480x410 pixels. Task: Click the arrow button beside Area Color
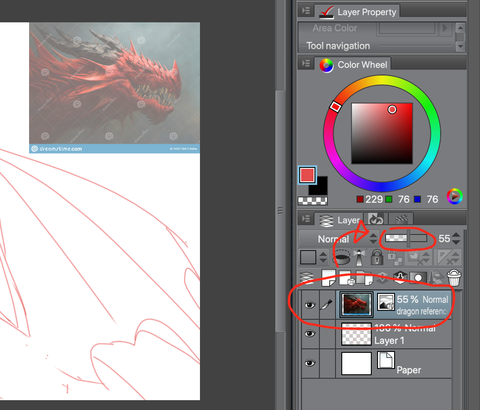pos(445,28)
